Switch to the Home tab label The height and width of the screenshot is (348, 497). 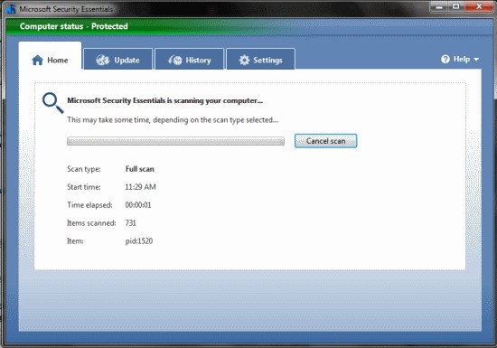[57, 61]
